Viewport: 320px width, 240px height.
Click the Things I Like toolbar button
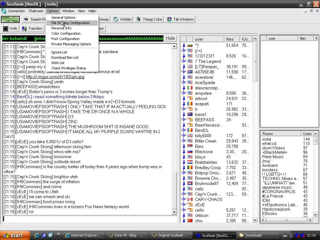[x=149, y=19]
